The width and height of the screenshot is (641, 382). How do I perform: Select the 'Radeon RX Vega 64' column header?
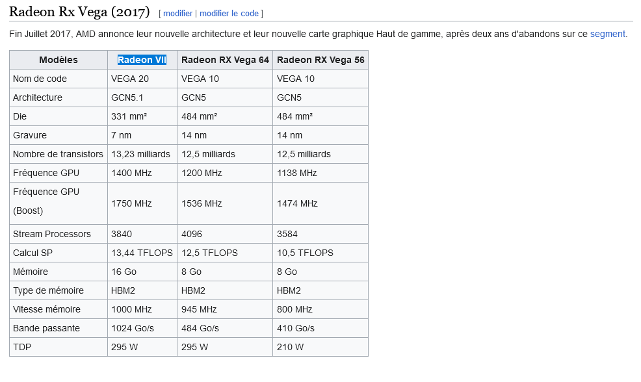click(225, 60)
